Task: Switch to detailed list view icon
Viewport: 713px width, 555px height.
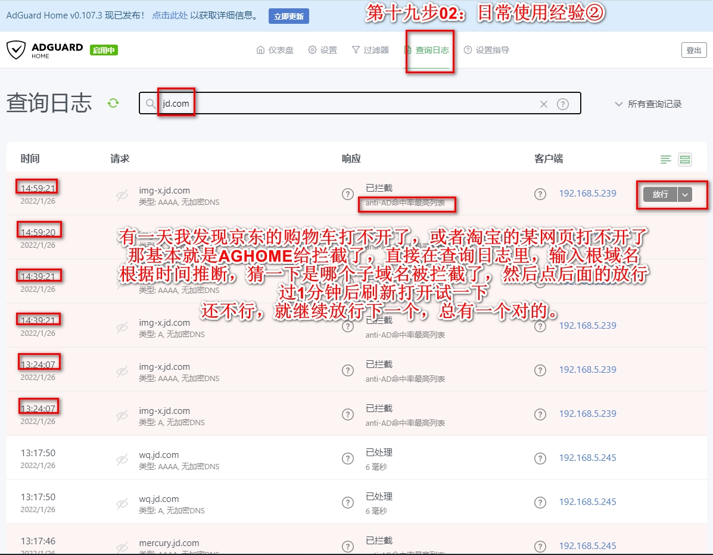Action: 685,159
